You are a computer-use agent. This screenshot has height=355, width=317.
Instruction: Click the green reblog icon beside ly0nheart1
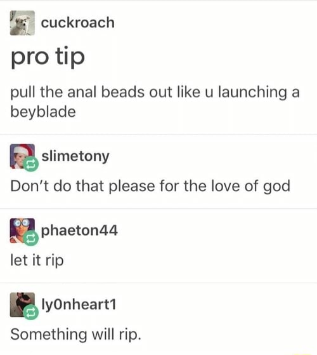pyautogui.click(x=31, y=312)
